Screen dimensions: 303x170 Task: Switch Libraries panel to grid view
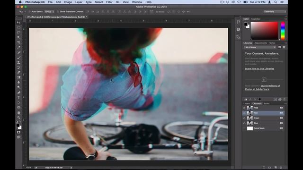coord(280,47)
